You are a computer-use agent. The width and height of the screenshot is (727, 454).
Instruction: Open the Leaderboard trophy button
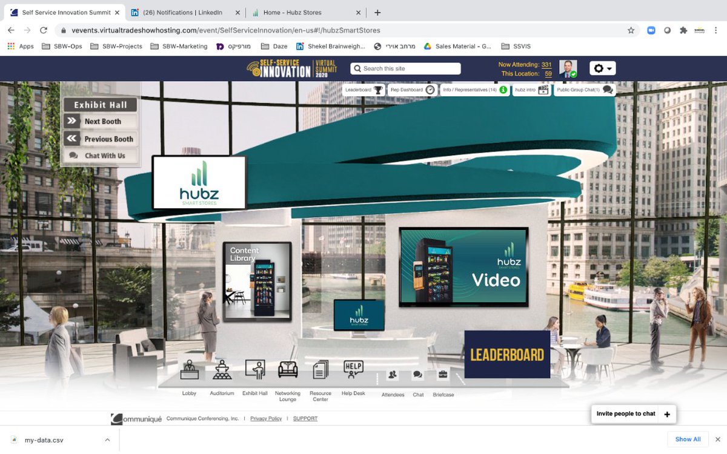pos(363,90)
